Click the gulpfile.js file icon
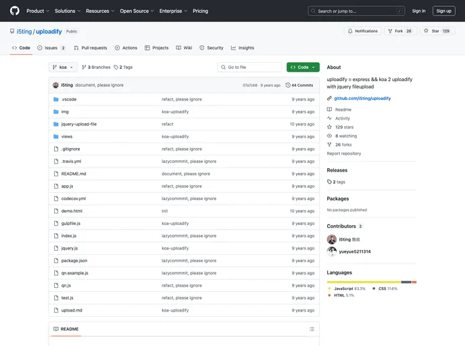This screenshot has height=346, width=465. [55, 224]
